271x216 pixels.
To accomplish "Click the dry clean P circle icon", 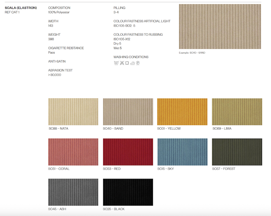I will point(138,63).
